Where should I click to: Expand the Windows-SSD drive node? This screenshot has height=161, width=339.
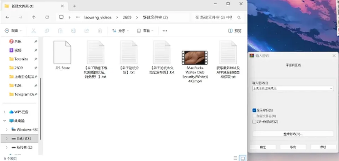7,130
